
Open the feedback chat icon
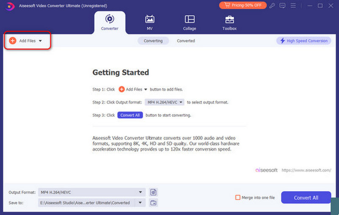(282, 6)
